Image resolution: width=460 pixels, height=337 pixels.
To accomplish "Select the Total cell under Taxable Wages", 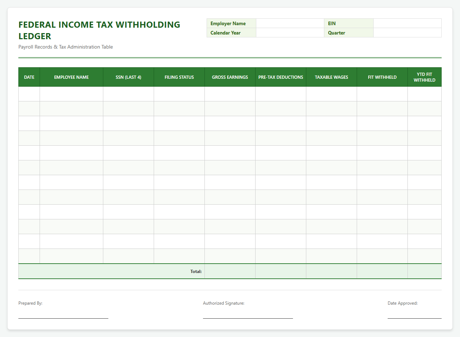I will point(332,271).
